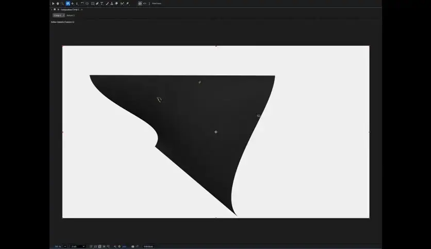
Task: Select the highlighted Orbit camera tool
Action: (68, 4)
